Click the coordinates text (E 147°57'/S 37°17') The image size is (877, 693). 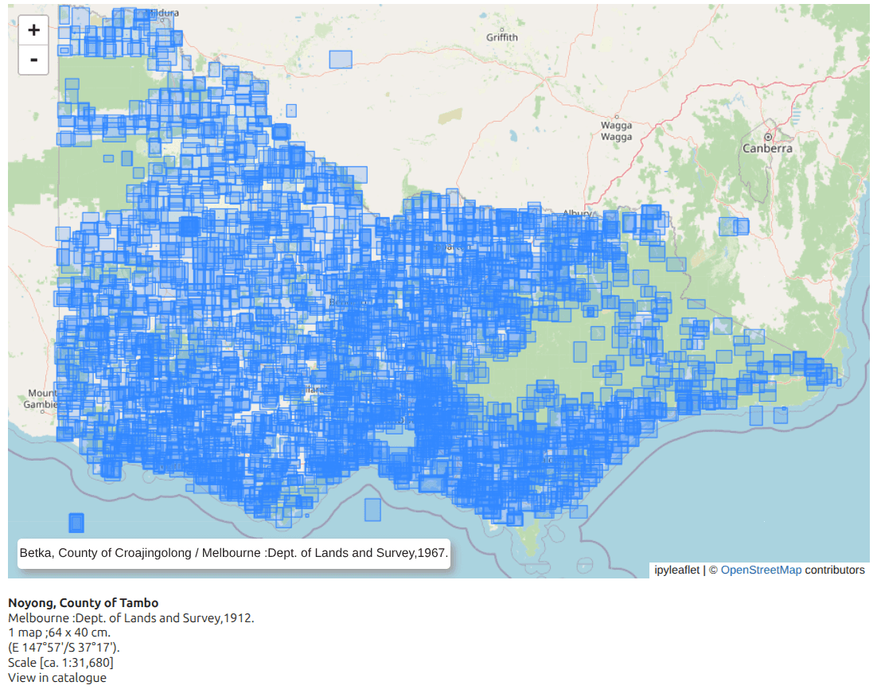coord(62,647)
